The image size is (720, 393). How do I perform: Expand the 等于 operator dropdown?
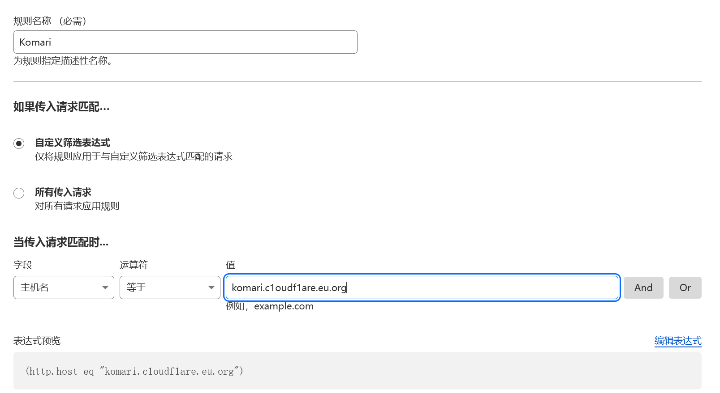(170, 287)
